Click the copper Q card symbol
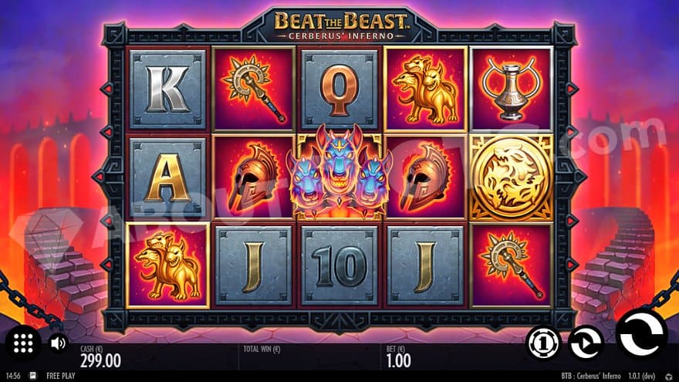The width and height of the screenshot is (679, 382). click(x=339, y=90)
